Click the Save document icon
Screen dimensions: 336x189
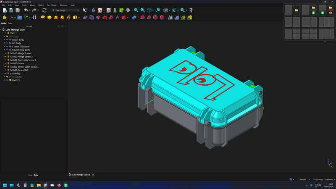18,10
